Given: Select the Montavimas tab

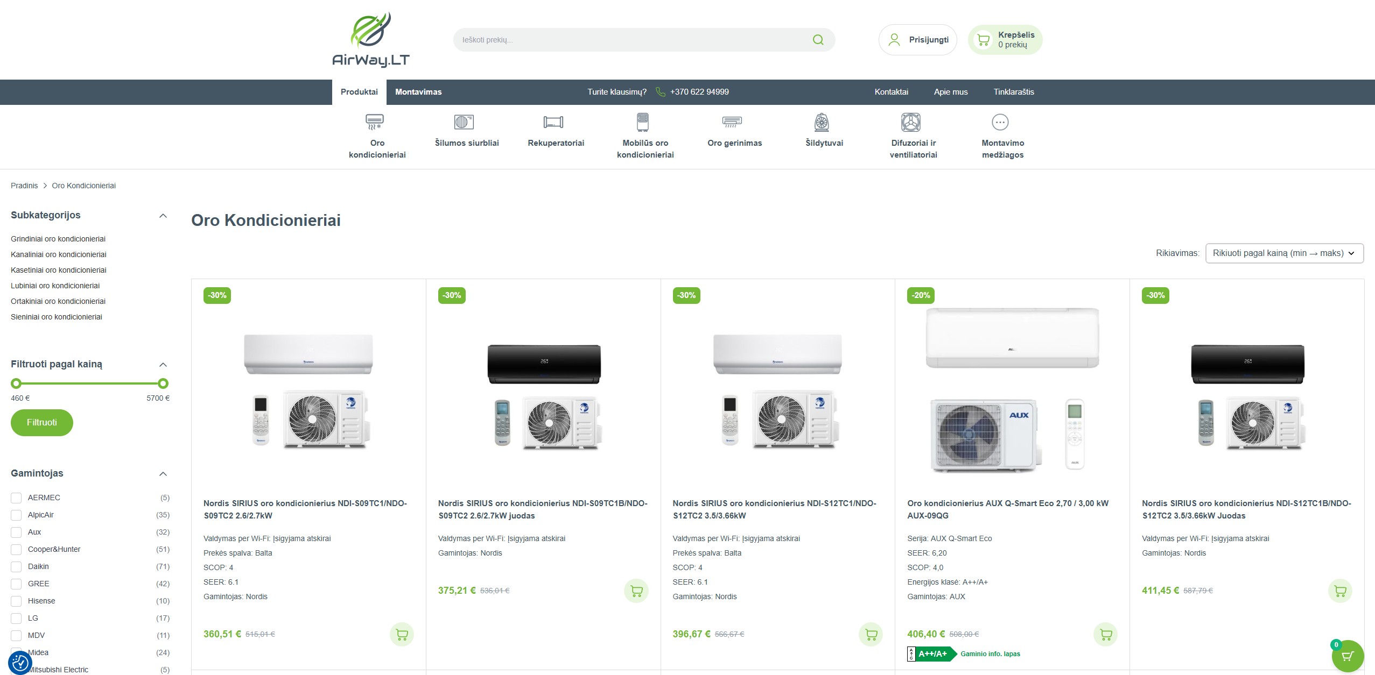Looking at the screenshot, I should (418, 92).
